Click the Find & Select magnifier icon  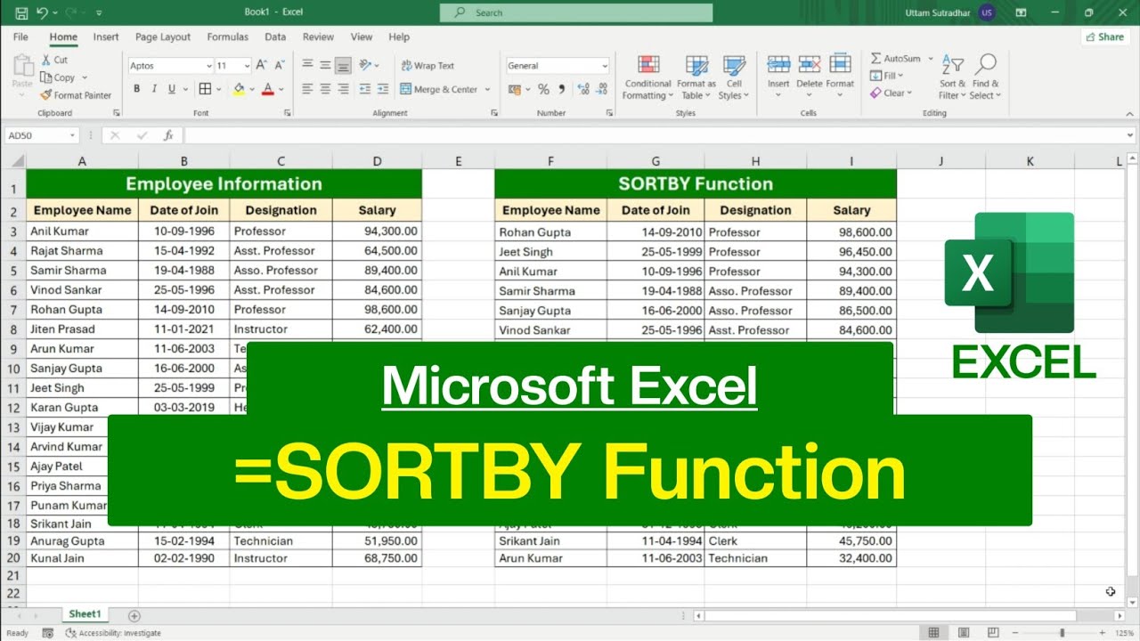[x=985, y=65]
